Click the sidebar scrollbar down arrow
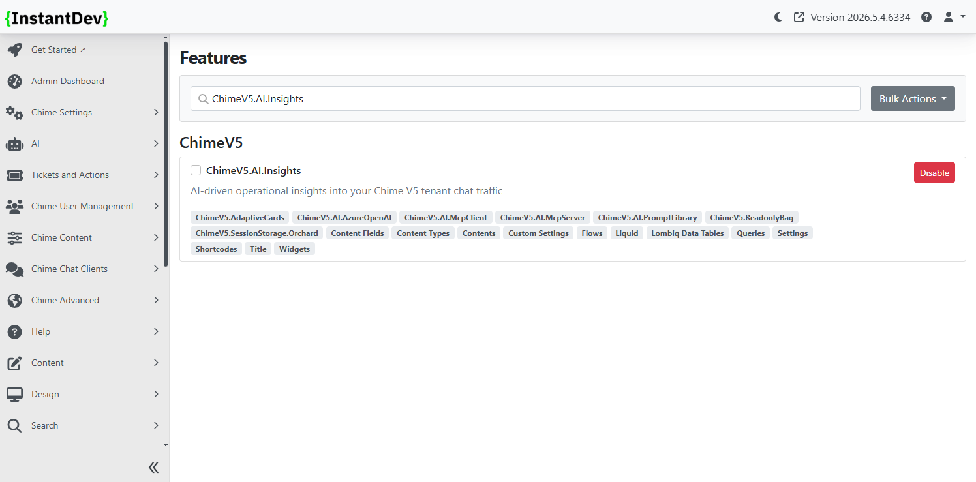 pos(166,445)
